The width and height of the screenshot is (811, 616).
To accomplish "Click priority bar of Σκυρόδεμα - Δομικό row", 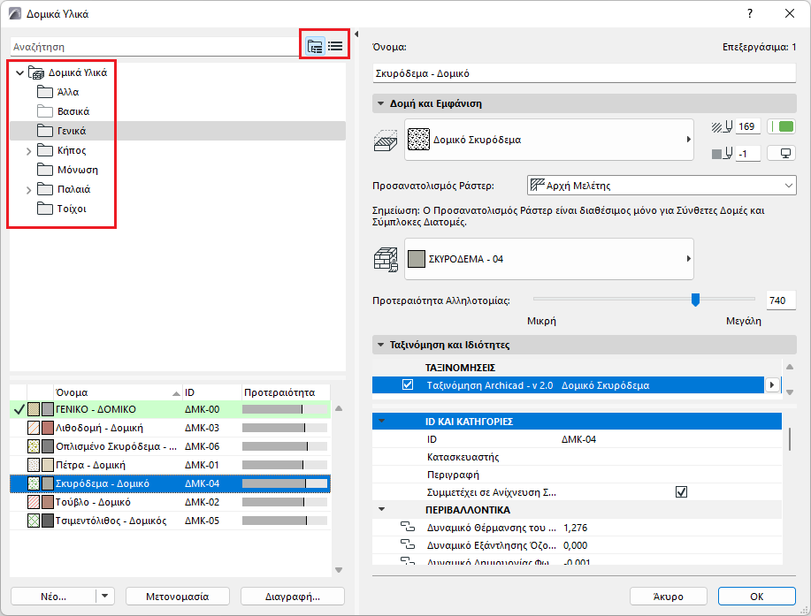I will [x=285, y=483].
